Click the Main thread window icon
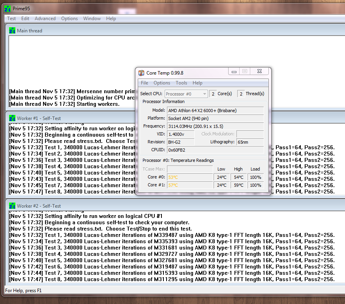The height and width of the screenshot is (304, 345). (x=12, y=31)
